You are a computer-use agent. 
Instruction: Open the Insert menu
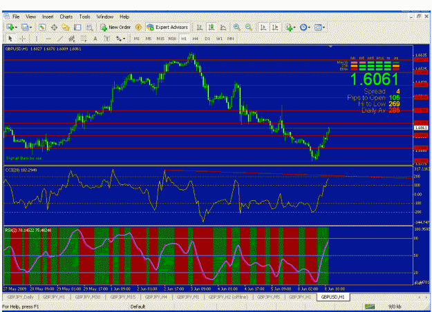(x=48, y=17)
